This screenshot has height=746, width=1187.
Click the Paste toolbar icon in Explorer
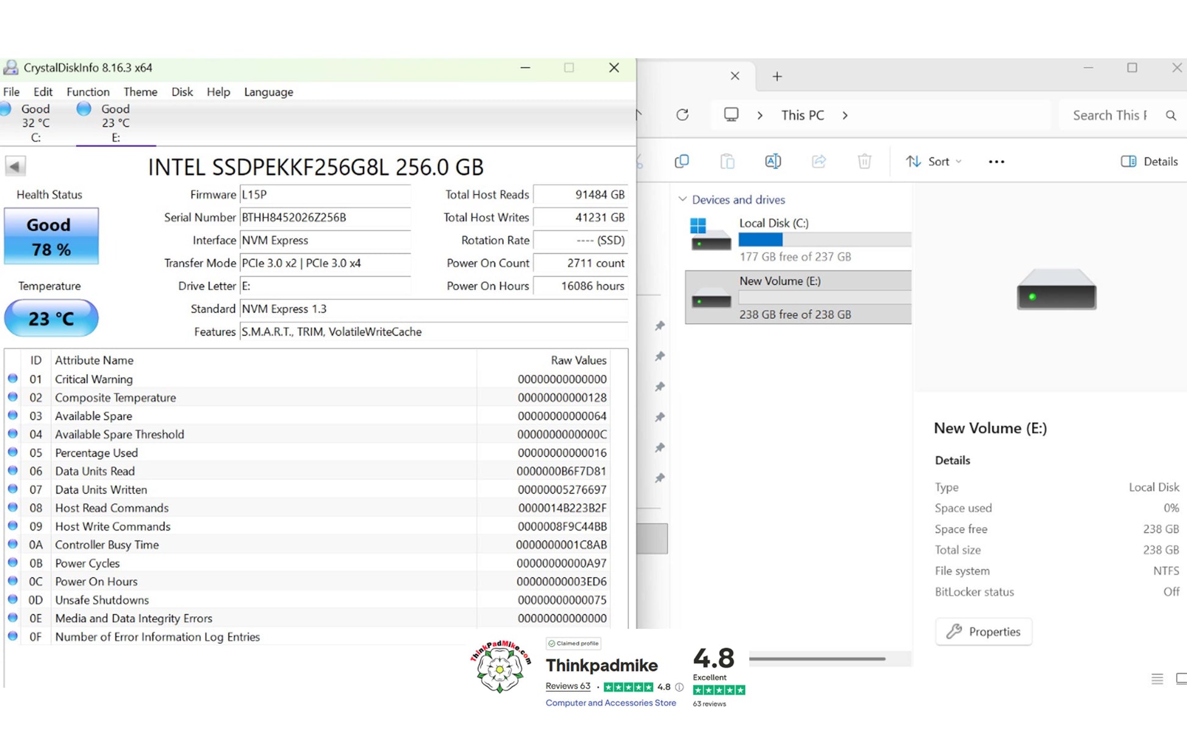click(x=727, y=162)
